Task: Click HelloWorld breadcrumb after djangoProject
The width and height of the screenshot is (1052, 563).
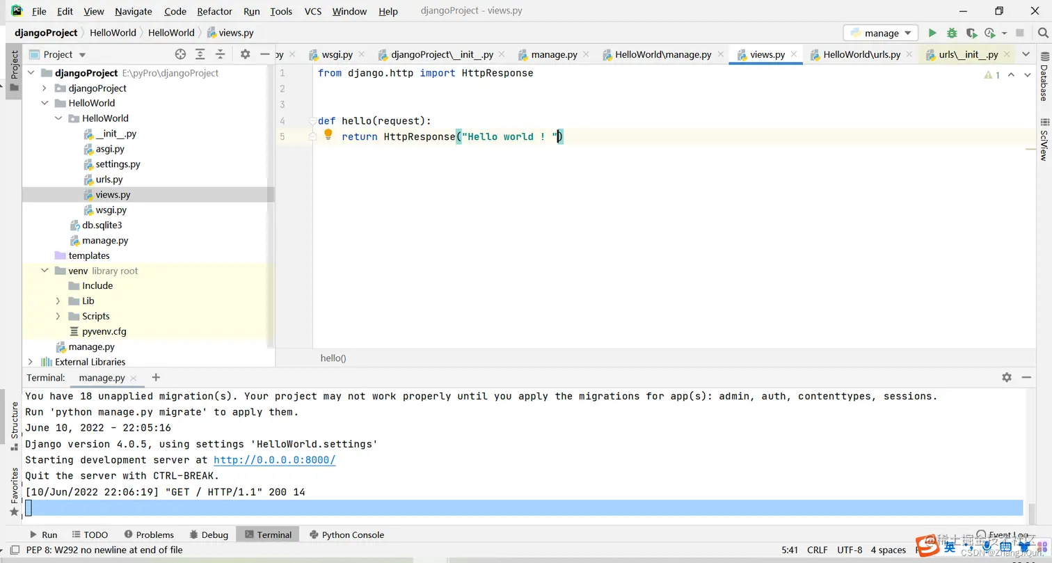Action: click(x=111, y=33)
